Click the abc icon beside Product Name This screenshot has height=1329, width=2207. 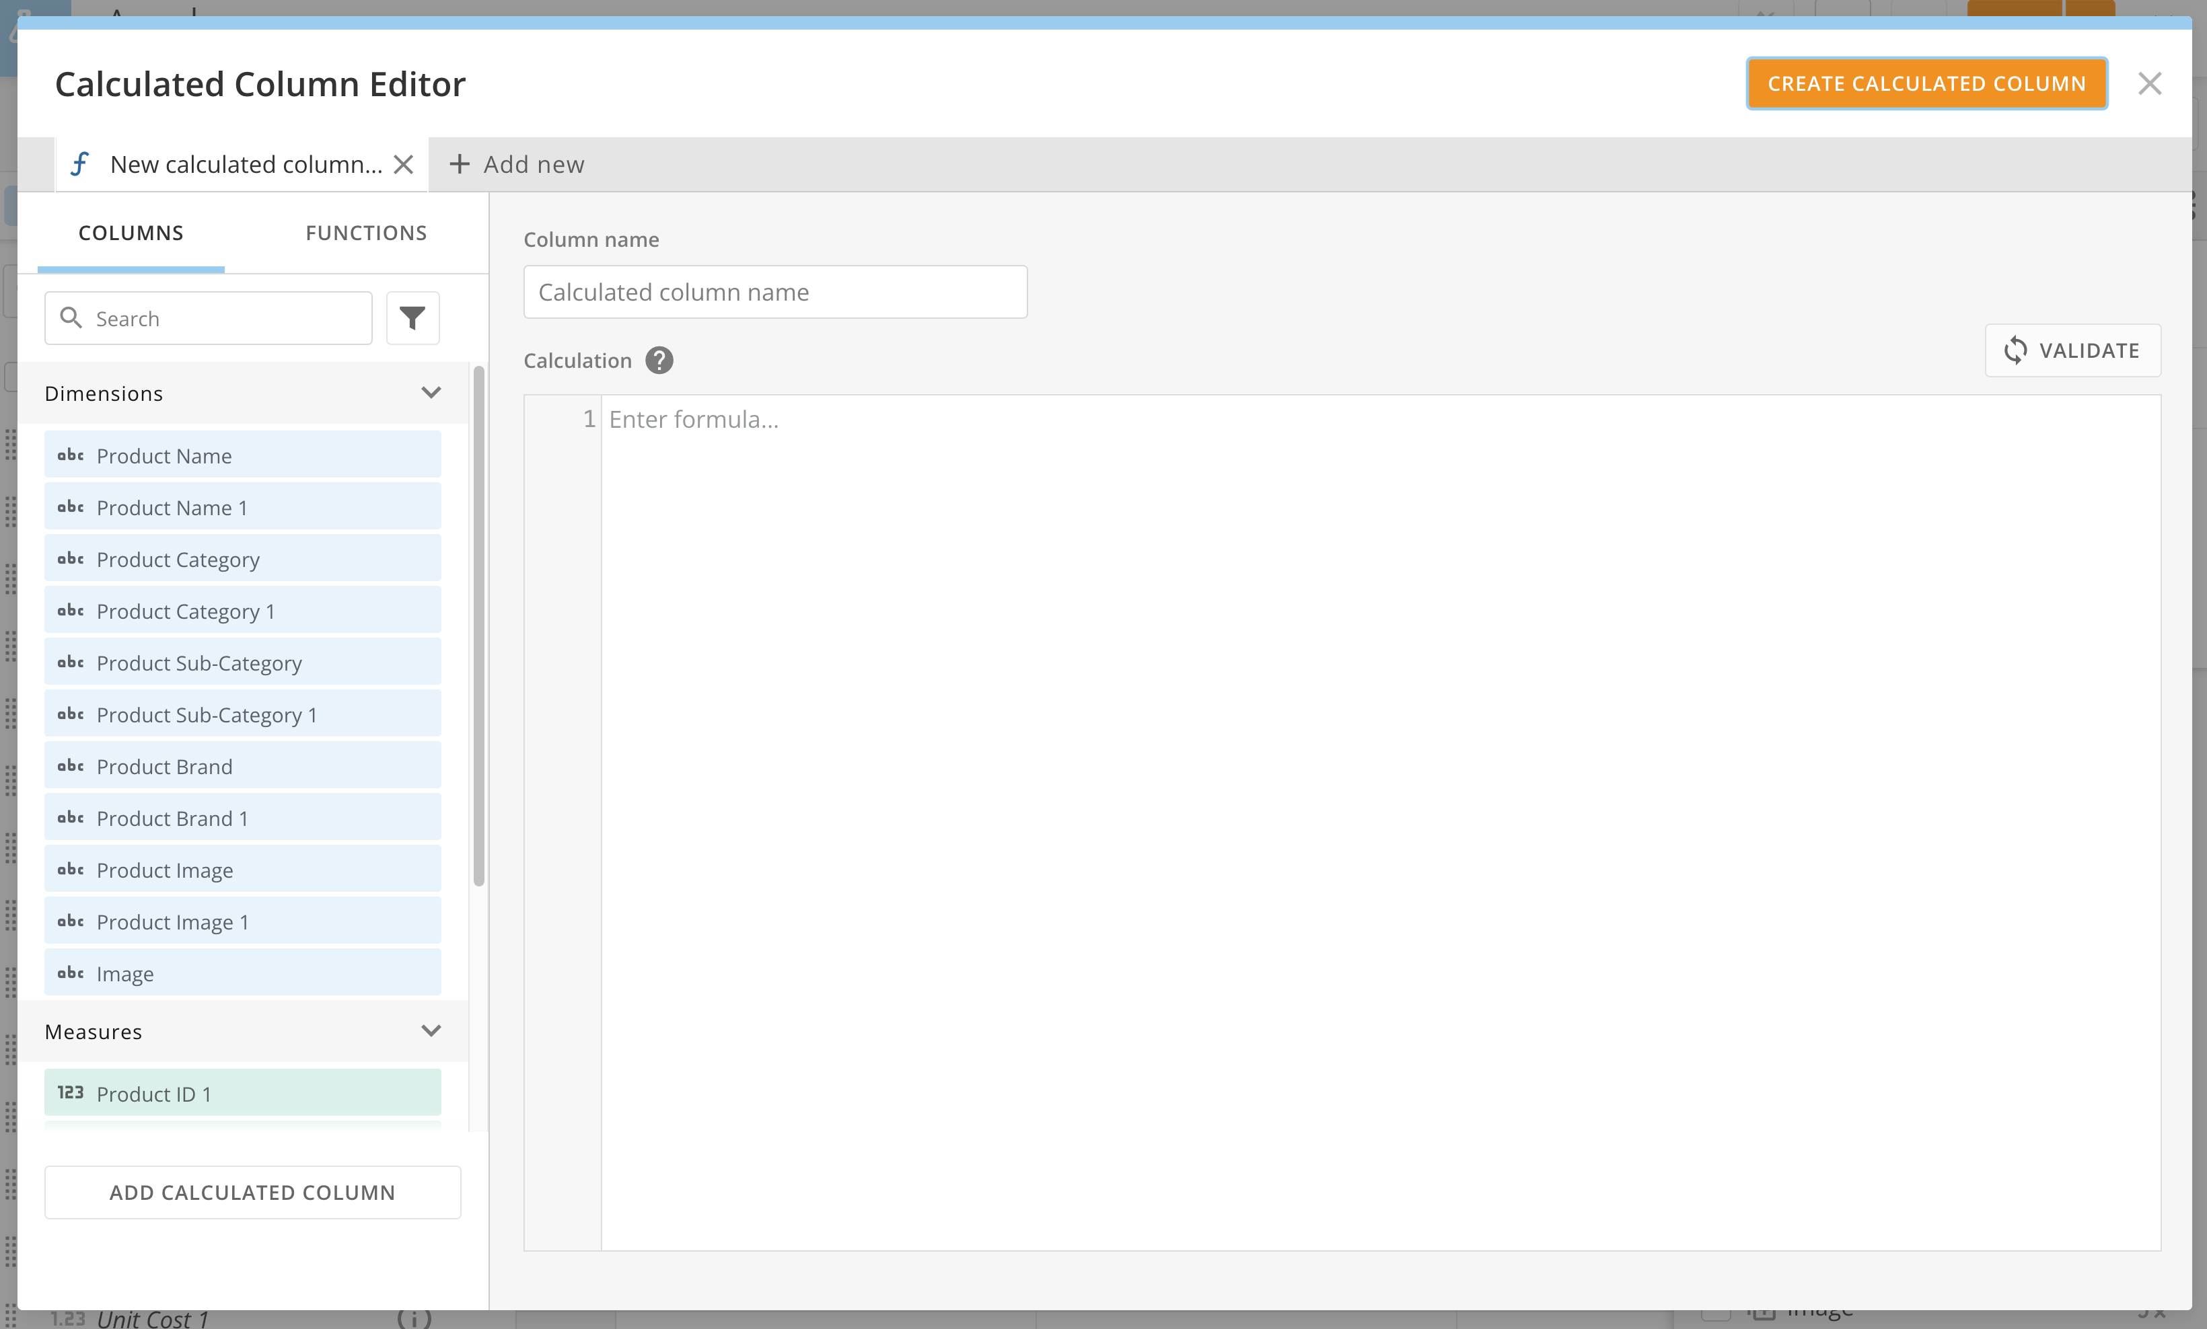click(x=71, y=455)
